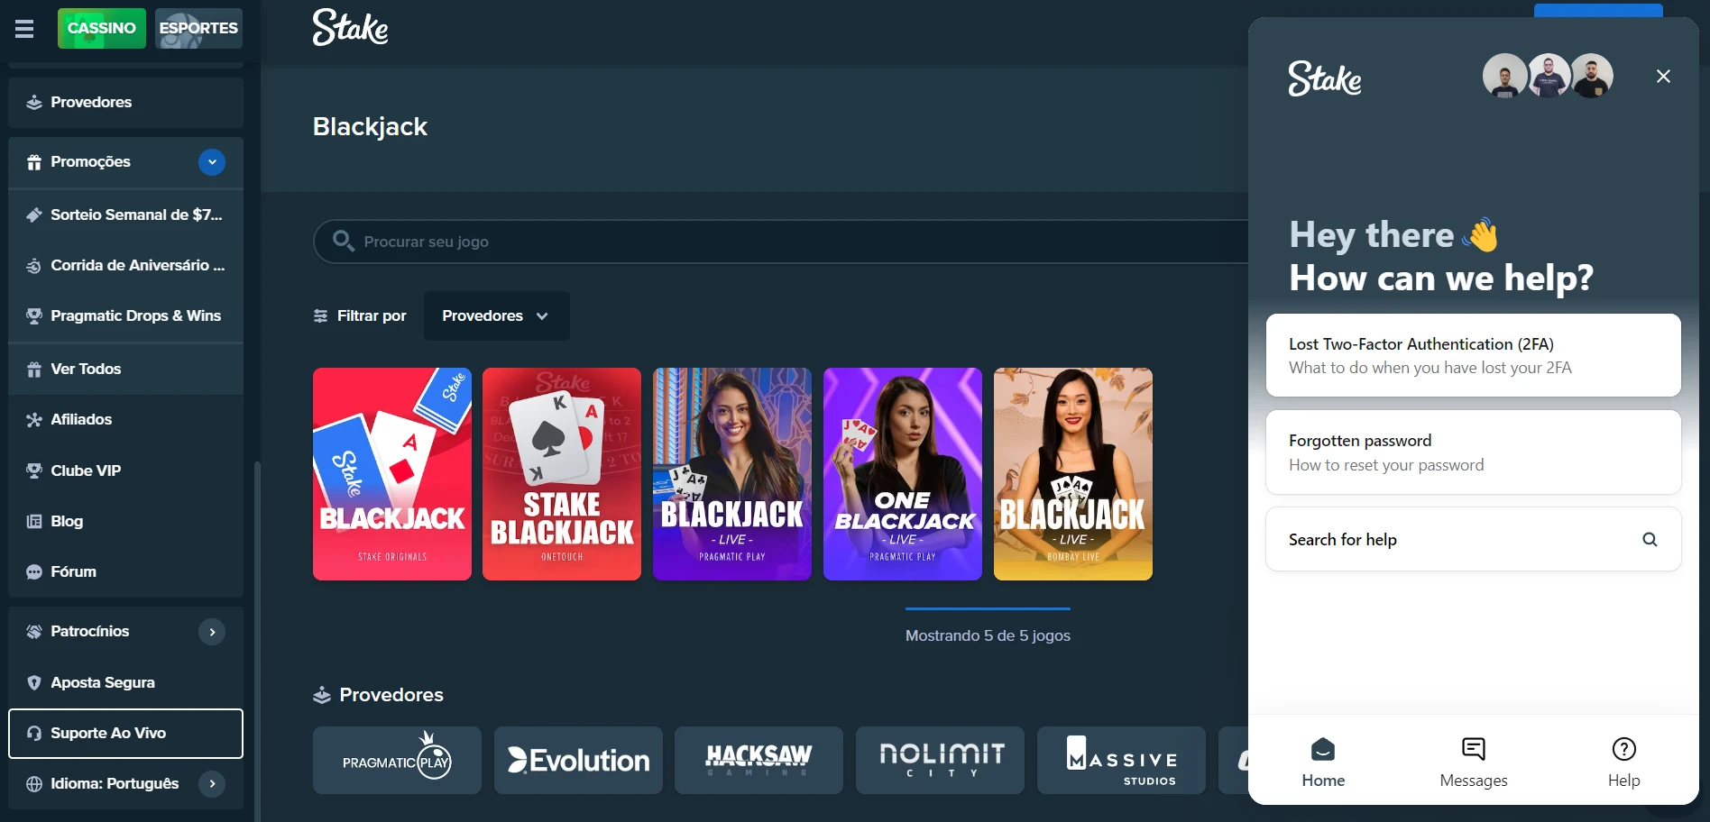Switch to Messages tab in chat
Image resolution: width=1710 pixels, height=822 pixels.
point(1474,762)
